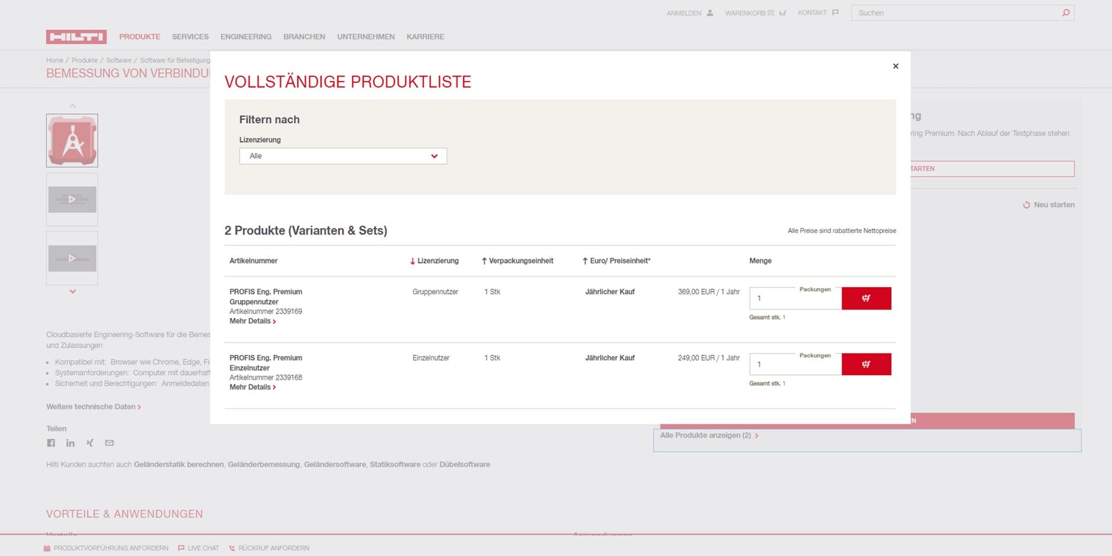Share on Facebook
Viewport: 1112px width, 556px height.
[51, 443]
